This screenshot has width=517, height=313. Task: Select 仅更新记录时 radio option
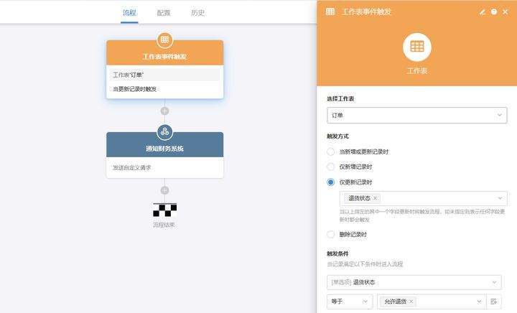click(x=330, y=182)
